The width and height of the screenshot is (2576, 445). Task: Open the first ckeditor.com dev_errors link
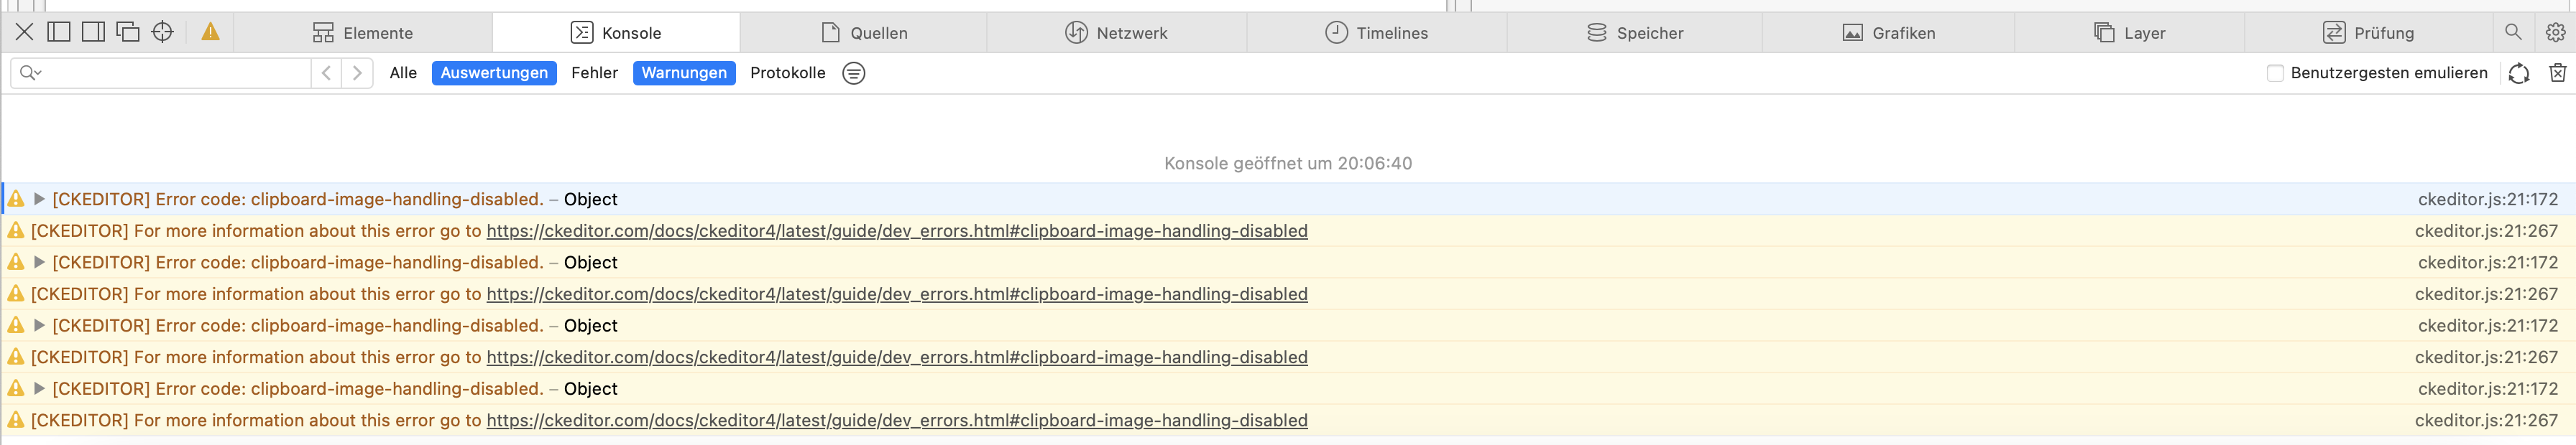coord(896,230)
